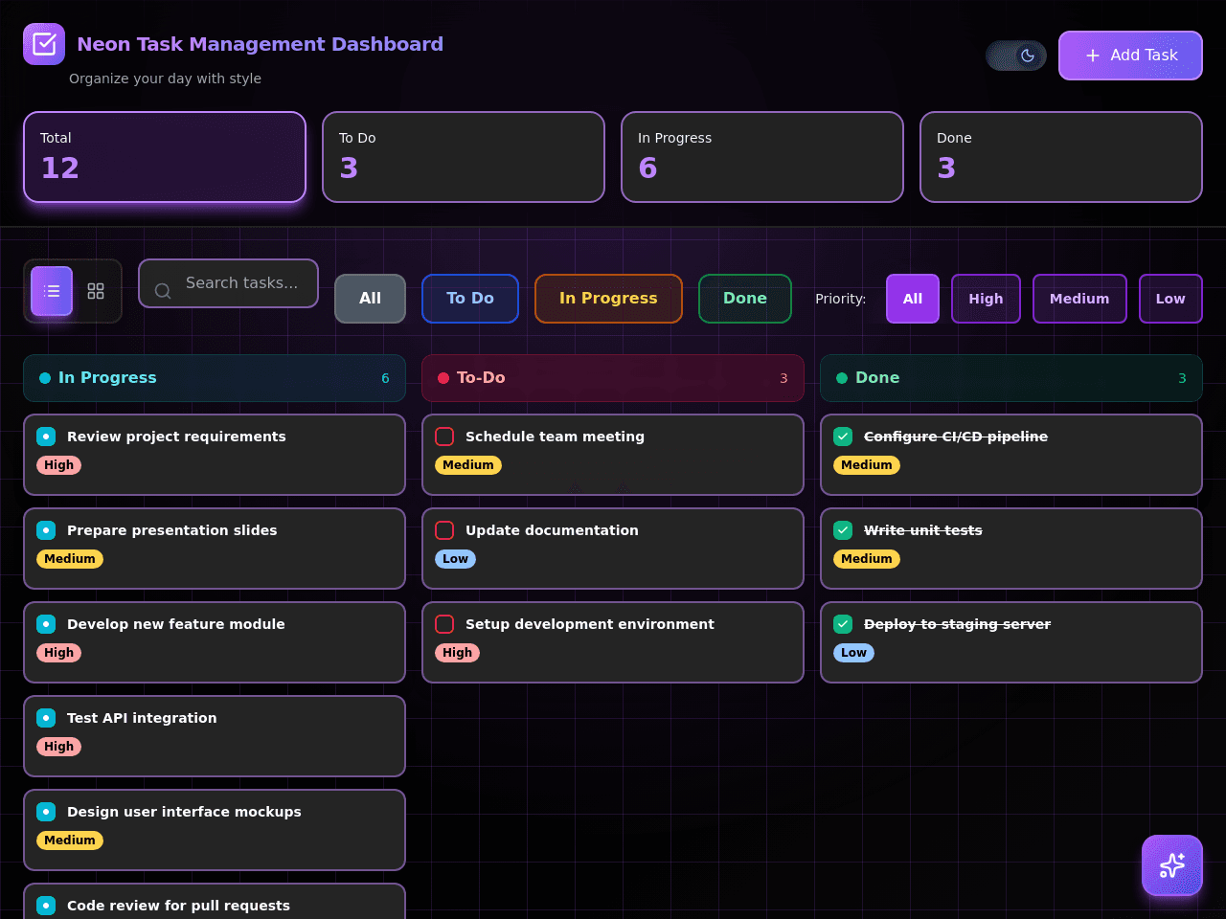Click the Done column header
Viewport: 1226px width, 919px height.
[x=1011, y=378]
